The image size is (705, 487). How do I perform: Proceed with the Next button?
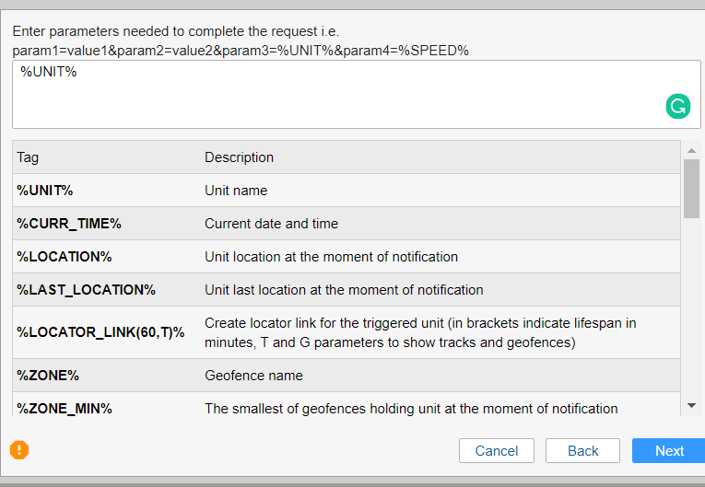(669, 451)
